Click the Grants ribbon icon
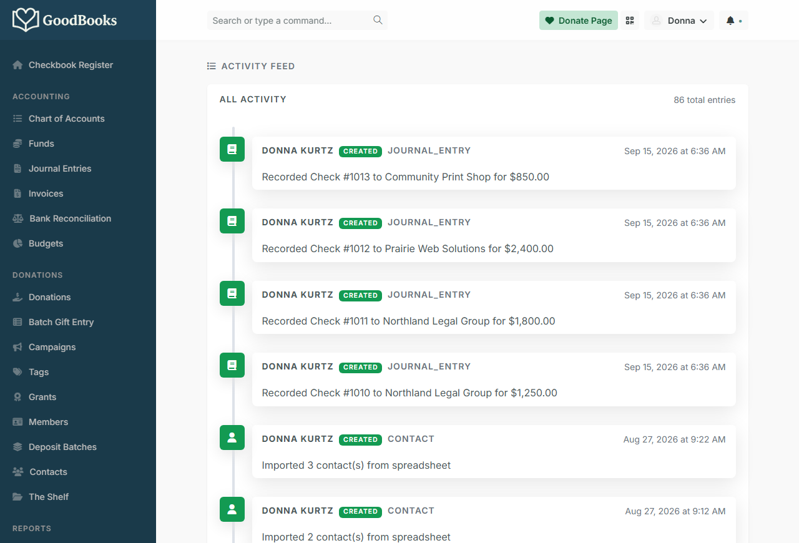This screenshot has height=543, width=799. [17, 397]
